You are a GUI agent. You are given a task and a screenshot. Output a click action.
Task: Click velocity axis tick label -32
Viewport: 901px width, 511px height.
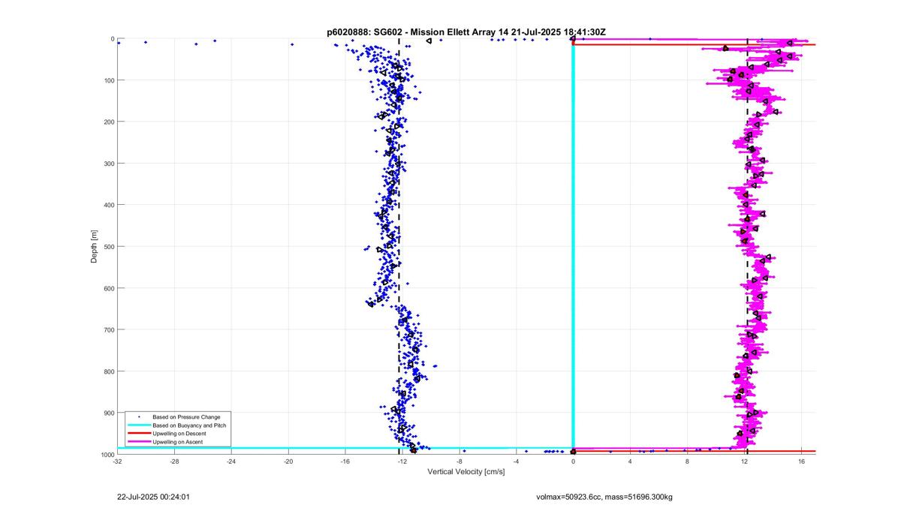(117, 462)
